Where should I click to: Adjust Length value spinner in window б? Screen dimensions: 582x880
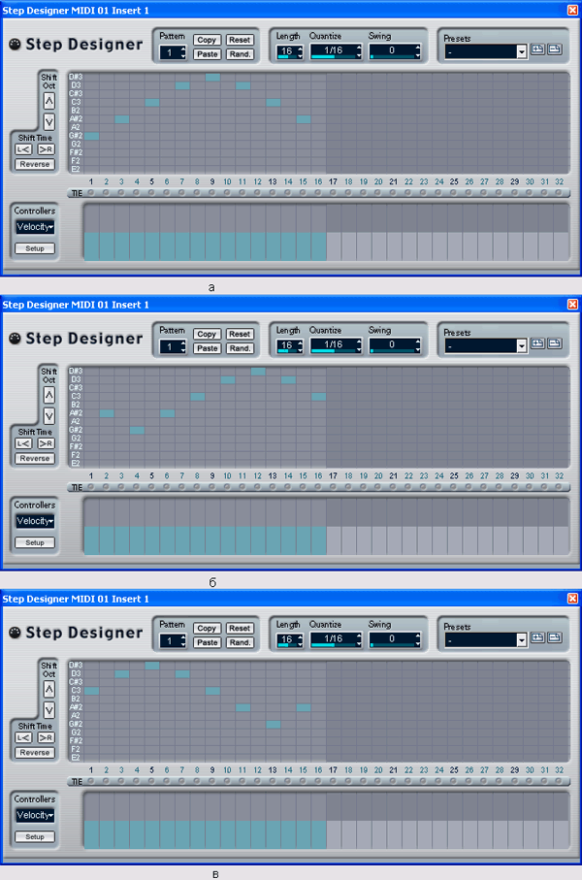[x=301, y=345]
